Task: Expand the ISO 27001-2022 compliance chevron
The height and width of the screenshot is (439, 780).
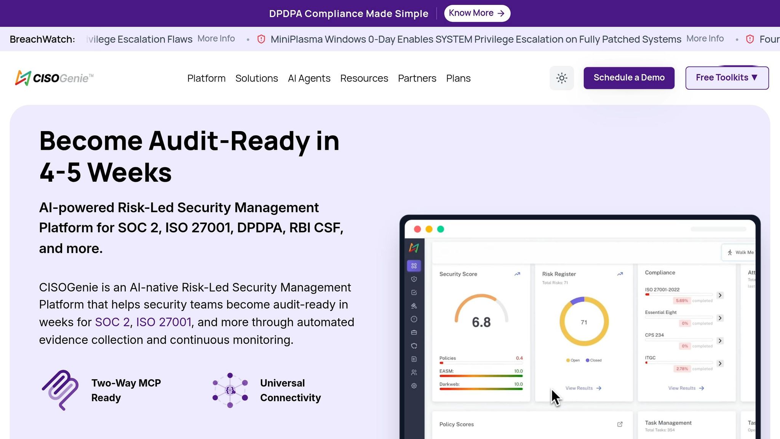Action: tap(720, 295)
